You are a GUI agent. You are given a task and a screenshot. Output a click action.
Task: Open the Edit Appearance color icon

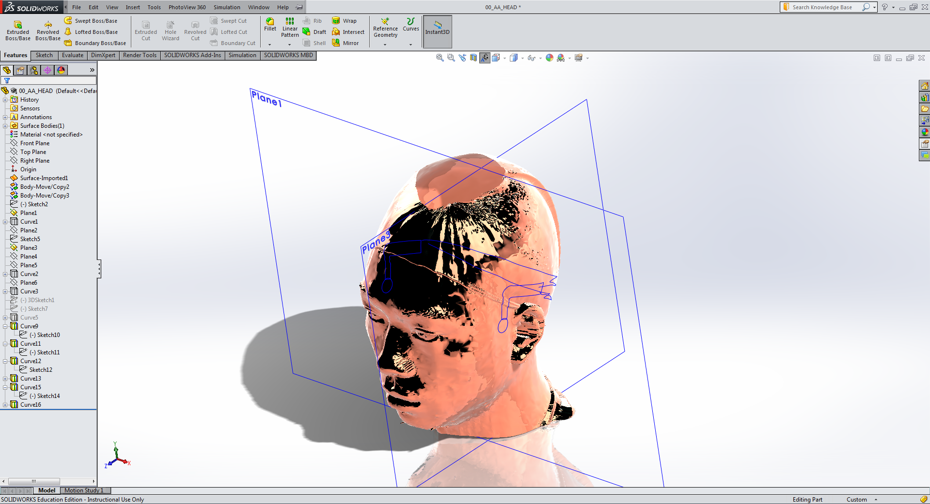(549, 58)
